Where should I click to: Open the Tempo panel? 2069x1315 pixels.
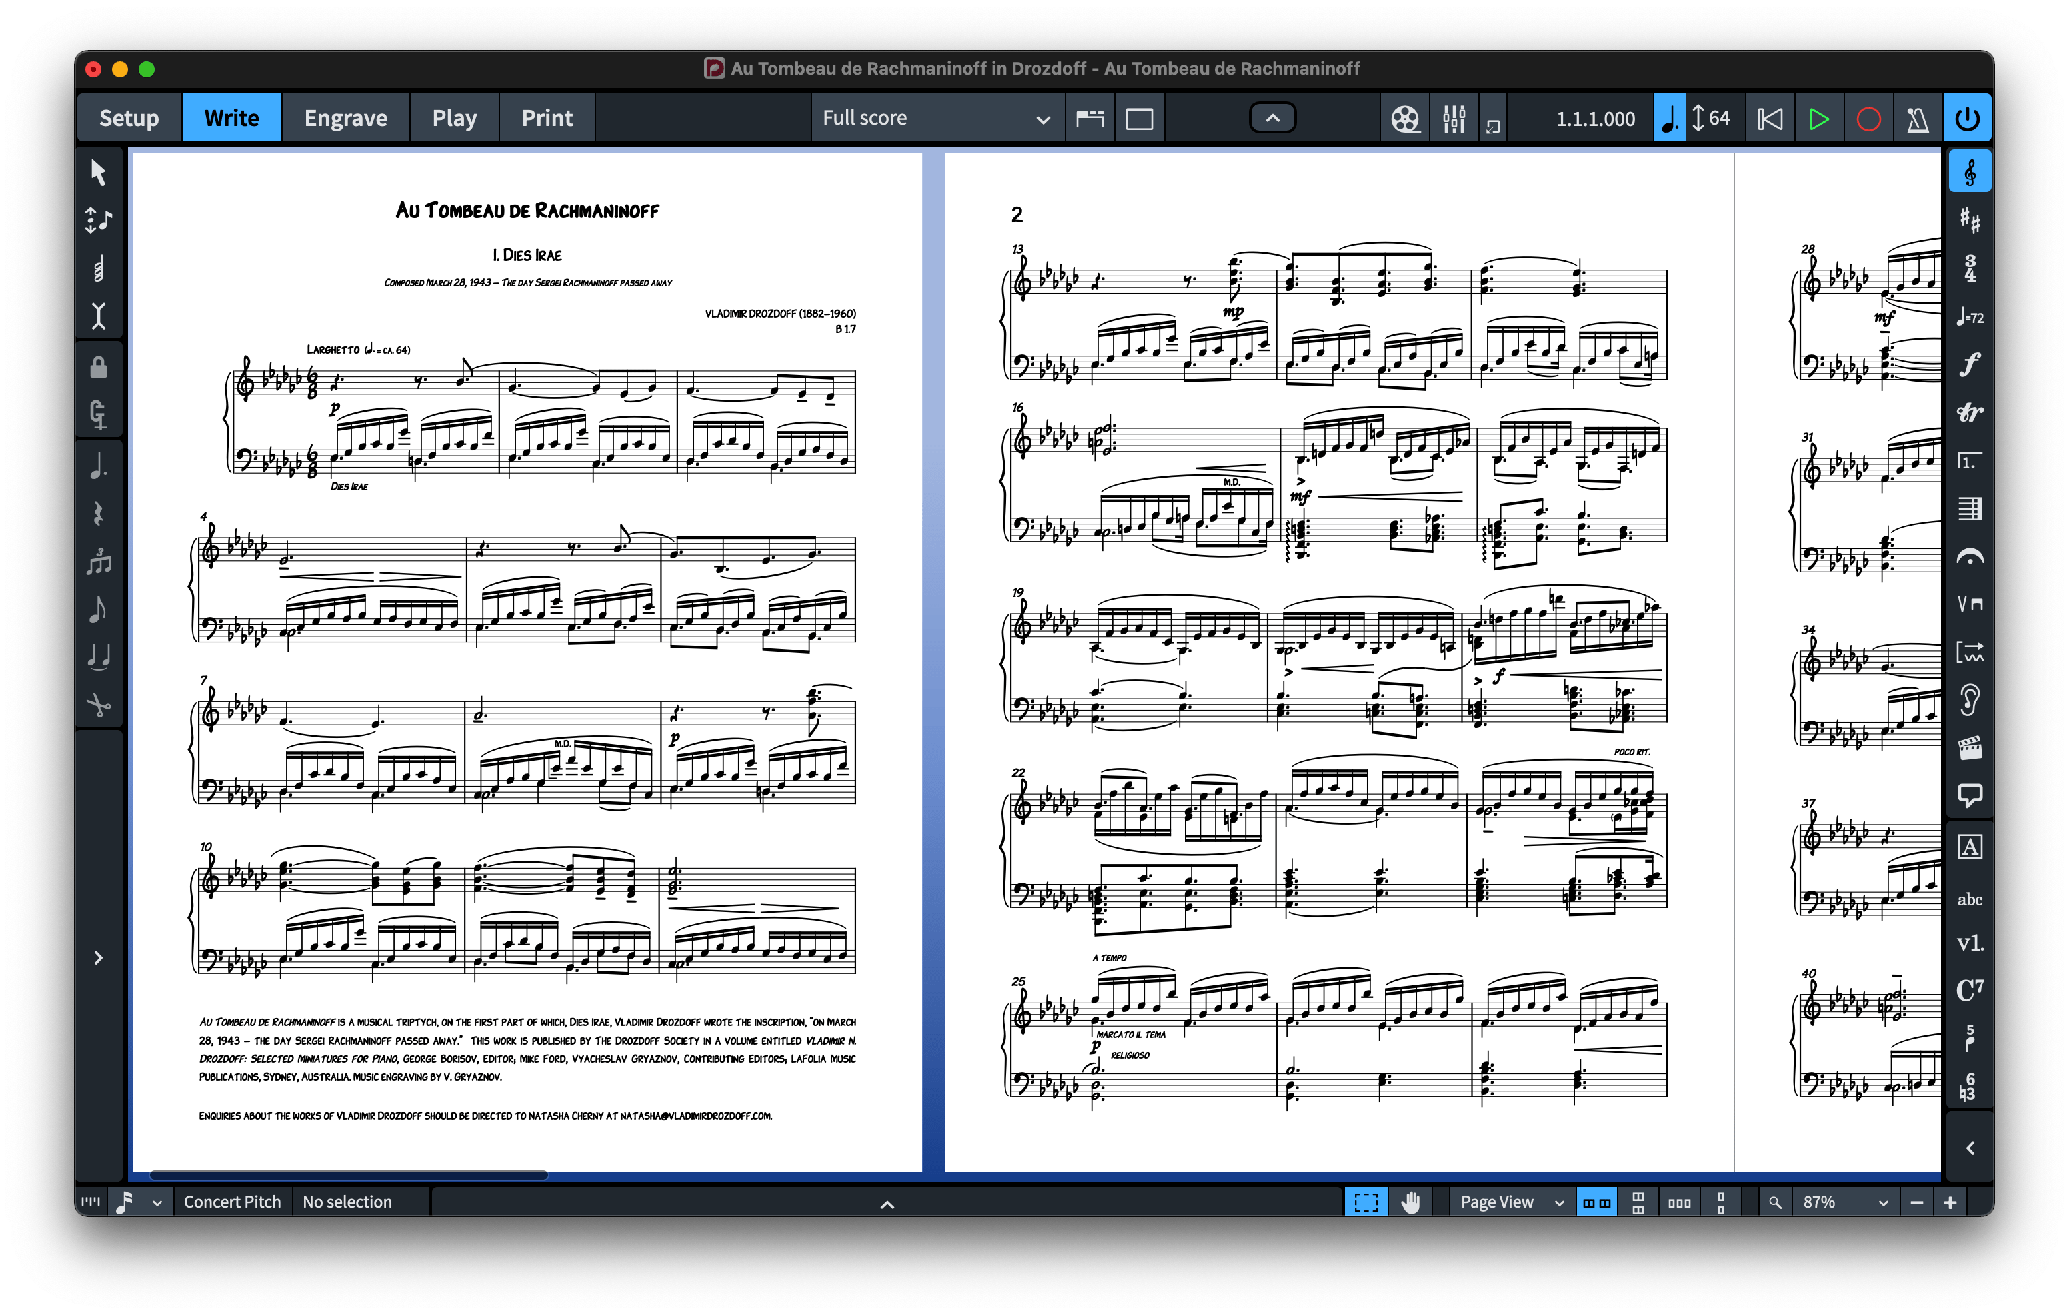pos(1969,317)
